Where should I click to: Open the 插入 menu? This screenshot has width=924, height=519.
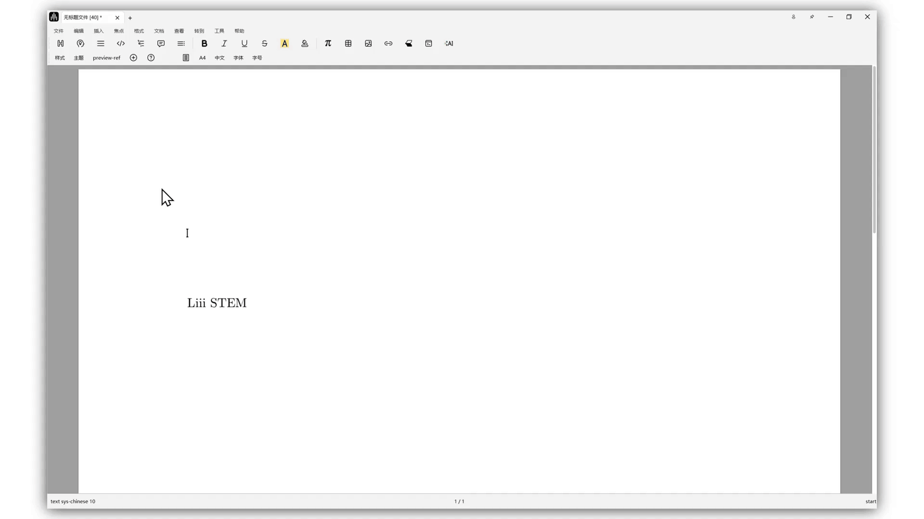click(x=99, y=31)
